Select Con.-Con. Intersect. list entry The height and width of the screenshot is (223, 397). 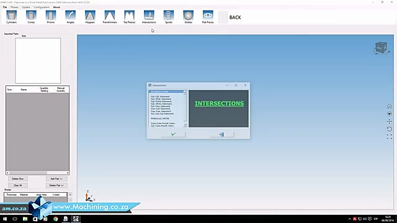161,111
